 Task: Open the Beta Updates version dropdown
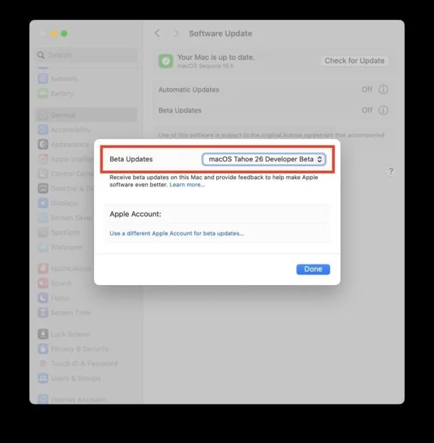coord(264,159)
